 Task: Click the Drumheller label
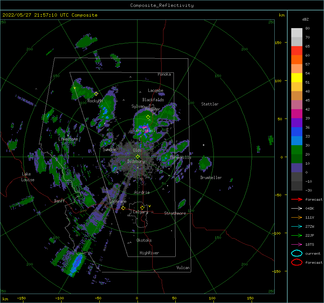pyautogui.click(x=211, y=178)
